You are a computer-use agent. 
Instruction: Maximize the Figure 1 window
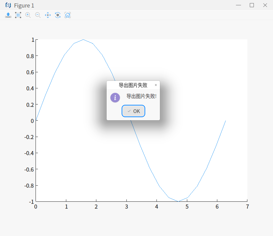pyautogui.click(x=252, y=5)
